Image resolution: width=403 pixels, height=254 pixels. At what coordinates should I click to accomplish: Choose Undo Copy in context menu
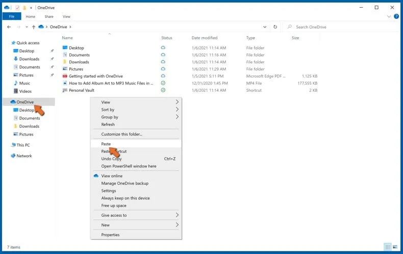(136, 159)
